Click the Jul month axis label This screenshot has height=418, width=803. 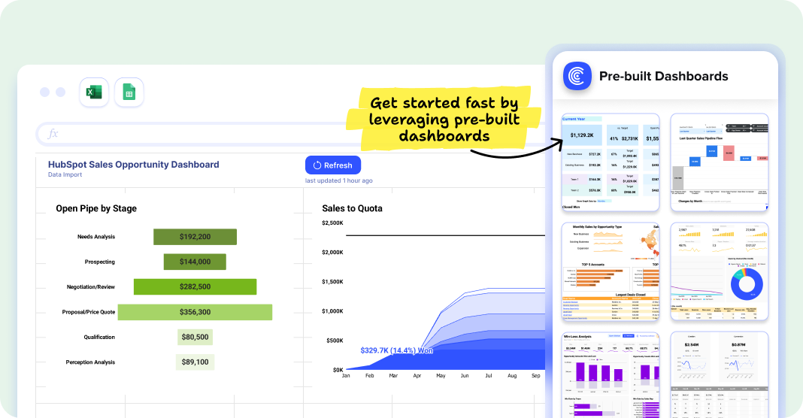tap(489, 375)
